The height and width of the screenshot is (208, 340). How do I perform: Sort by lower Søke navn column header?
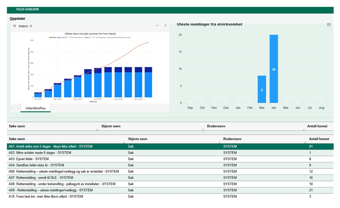(17, 139)
